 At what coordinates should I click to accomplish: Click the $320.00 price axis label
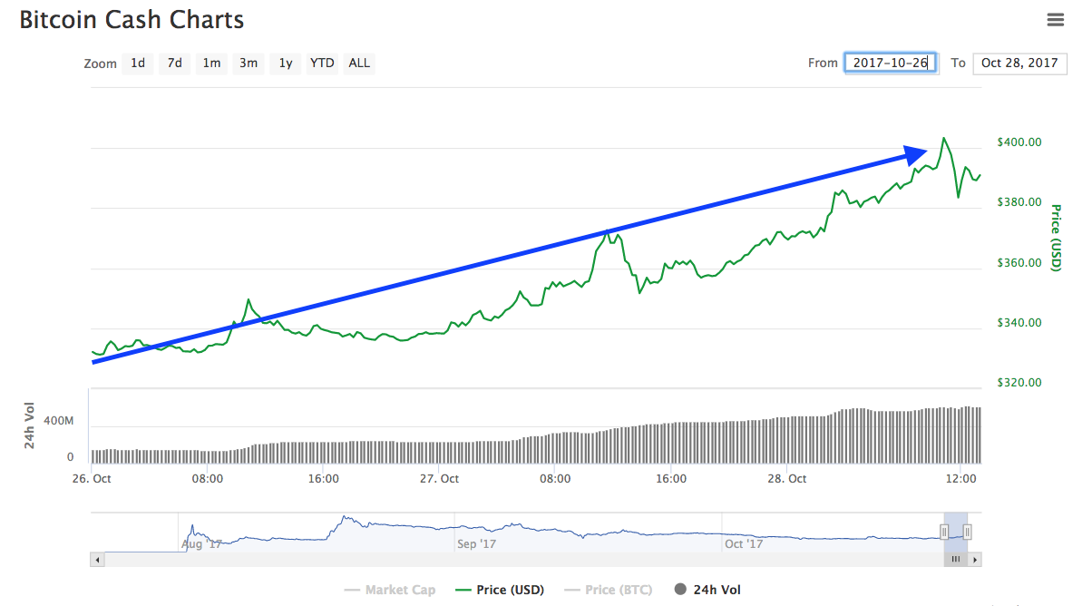pyautogui.click(x=1019, y=383)
